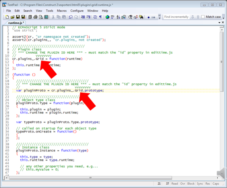Paste from clipboard icon
227x188 pixels.
[x=64, y=17]
